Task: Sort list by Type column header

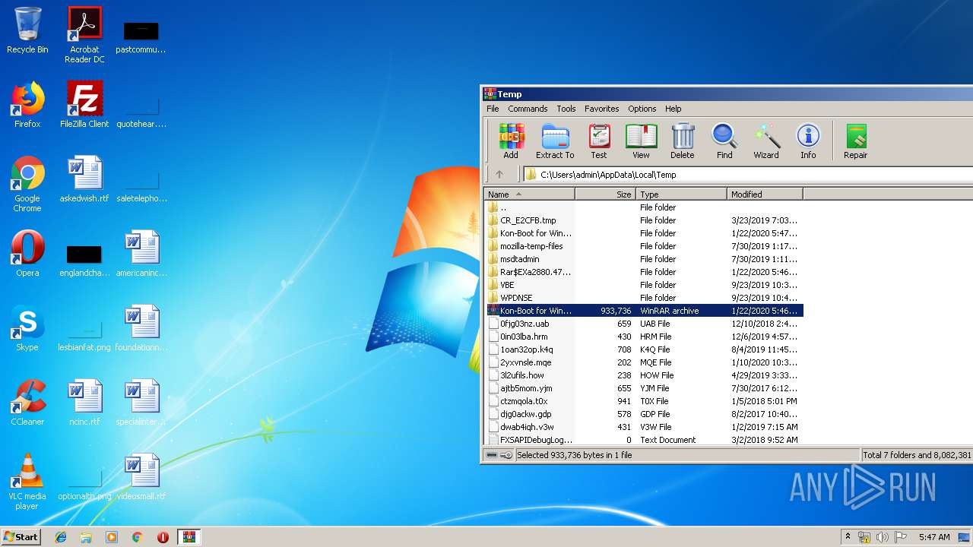Action: tap(681, 194)
